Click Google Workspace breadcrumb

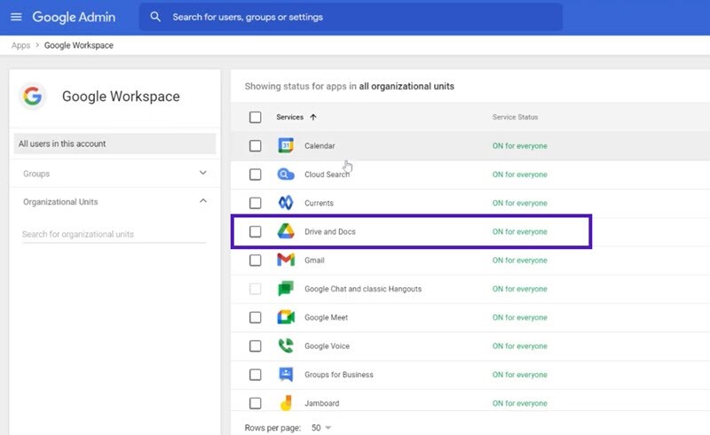click(x=79, y=45)
